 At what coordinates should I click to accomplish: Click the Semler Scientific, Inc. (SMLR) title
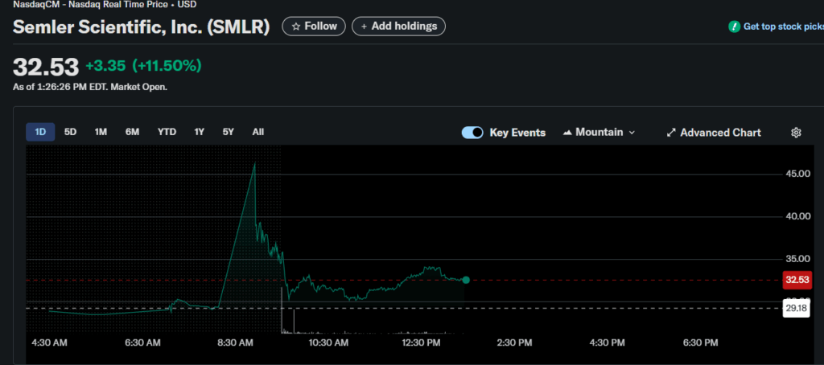click(x=142, y=27)
